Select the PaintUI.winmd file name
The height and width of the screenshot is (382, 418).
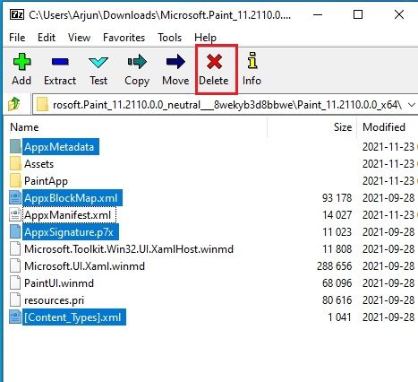click(59, 283)
